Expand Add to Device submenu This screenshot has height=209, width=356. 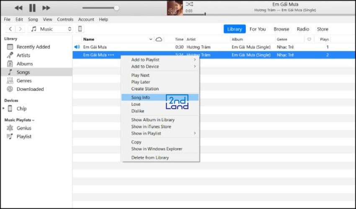click(x=160, y=66)
